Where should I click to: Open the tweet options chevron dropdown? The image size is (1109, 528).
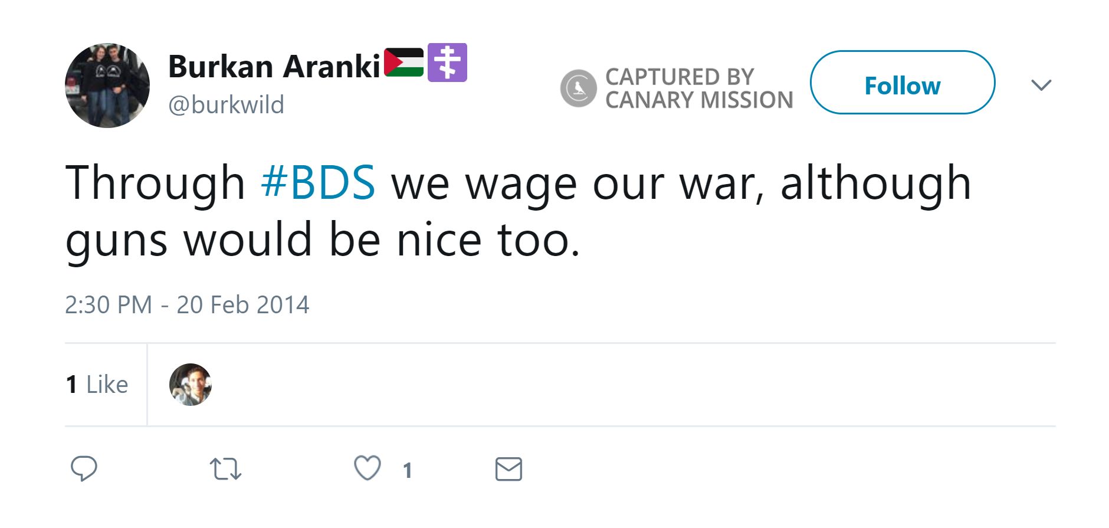tap(1041, 85)
